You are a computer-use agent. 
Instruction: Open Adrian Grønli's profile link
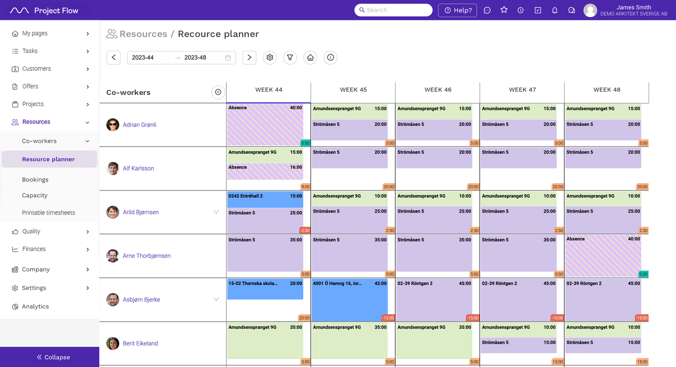point(139,124)
